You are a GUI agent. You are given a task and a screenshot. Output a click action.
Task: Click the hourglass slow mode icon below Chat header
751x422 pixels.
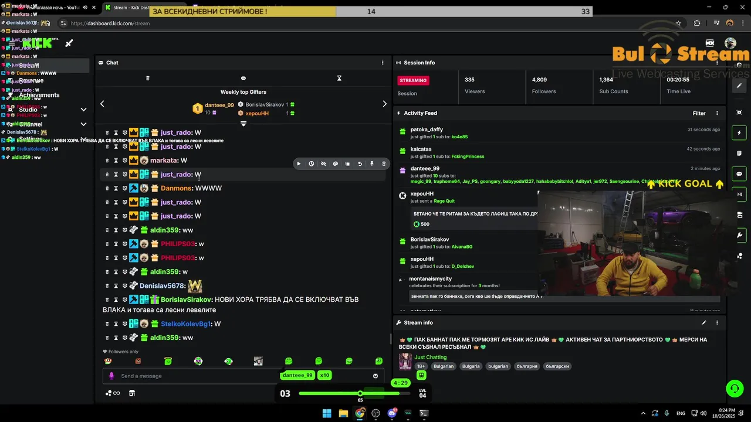(339, 78)
